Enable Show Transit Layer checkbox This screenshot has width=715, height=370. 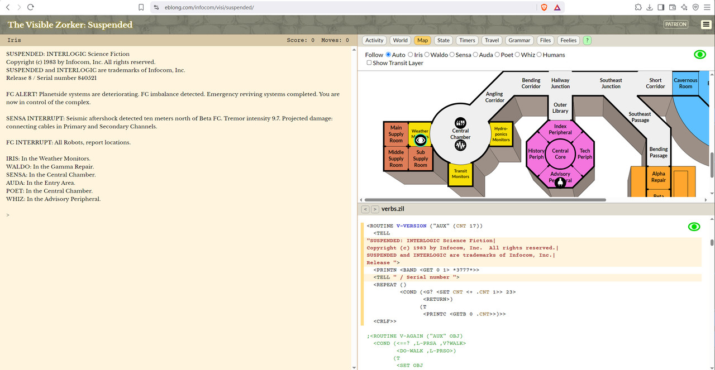coord(369,63)
